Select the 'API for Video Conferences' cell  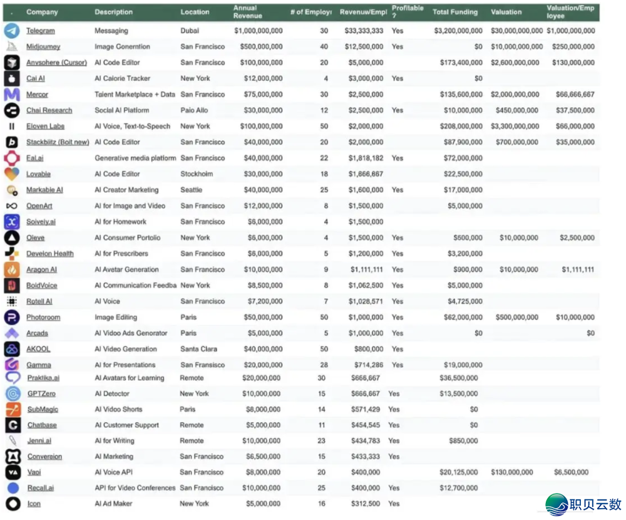tap(135, 488)
